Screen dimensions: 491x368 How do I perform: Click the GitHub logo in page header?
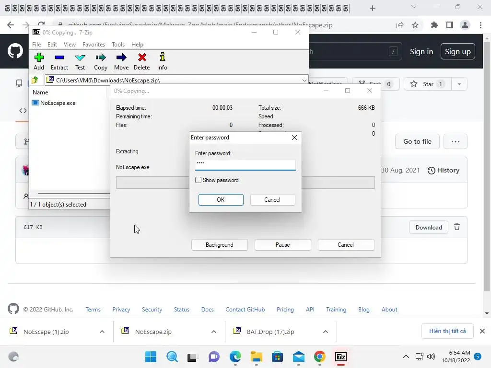point(15,51)
